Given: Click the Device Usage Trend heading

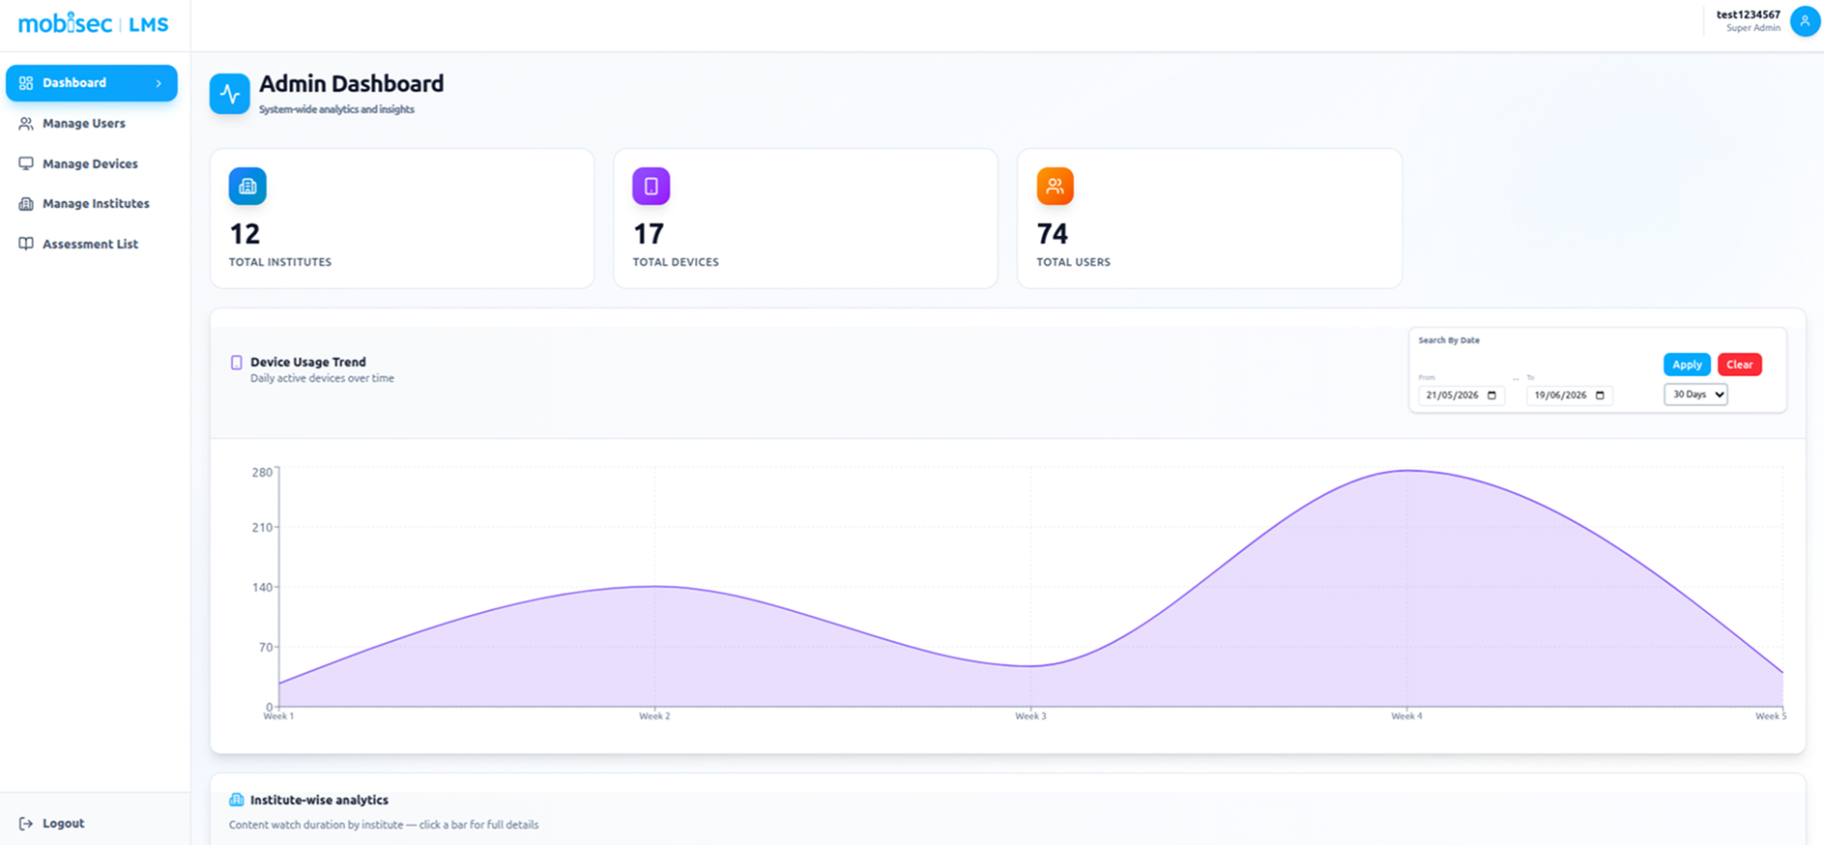Looking at the screenshot, I should click(x=308, y=363).
